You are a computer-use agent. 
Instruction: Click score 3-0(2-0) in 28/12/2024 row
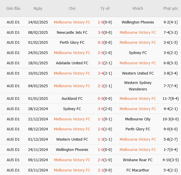105,109
